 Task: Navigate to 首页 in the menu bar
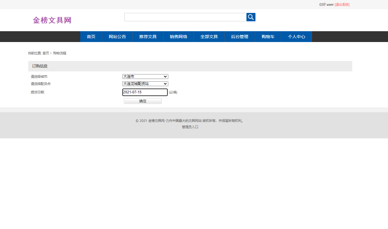click(91, 36)
